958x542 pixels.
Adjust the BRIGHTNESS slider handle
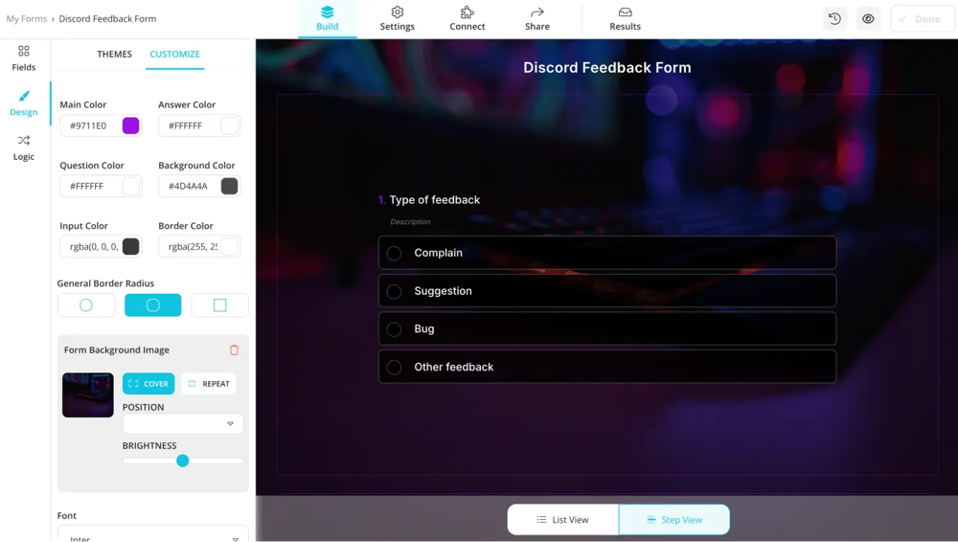click(x=183, y=461)
